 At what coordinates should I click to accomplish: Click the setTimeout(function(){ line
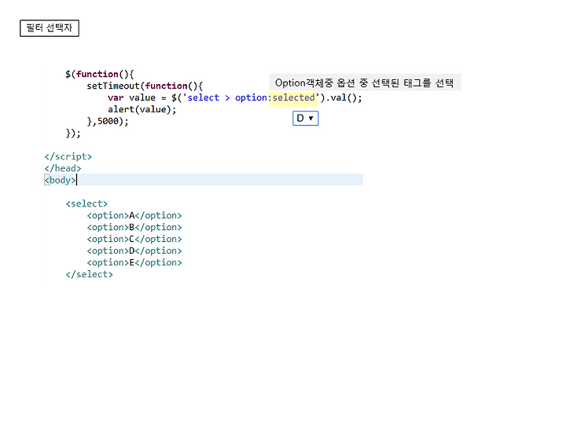145,86
